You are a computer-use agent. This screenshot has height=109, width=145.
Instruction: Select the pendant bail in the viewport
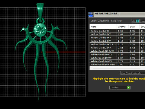coord(40,12)
